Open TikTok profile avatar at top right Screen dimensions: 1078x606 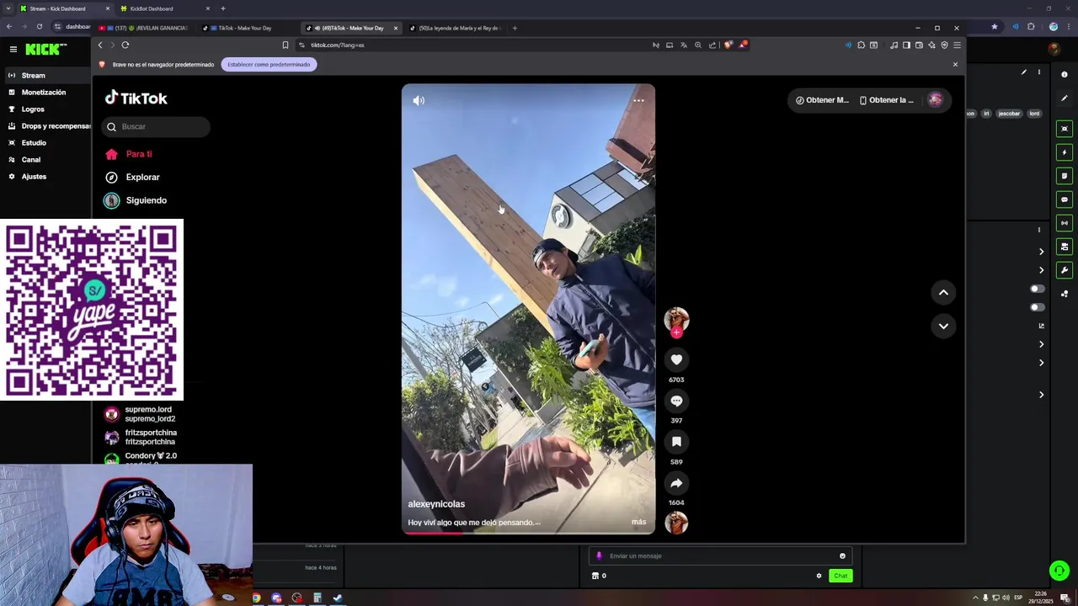(x=935, y=99)
